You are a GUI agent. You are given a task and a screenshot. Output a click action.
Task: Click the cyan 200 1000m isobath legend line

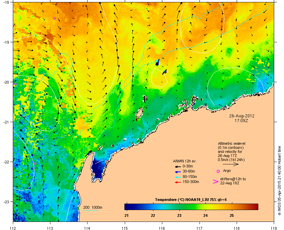[91, 210]
